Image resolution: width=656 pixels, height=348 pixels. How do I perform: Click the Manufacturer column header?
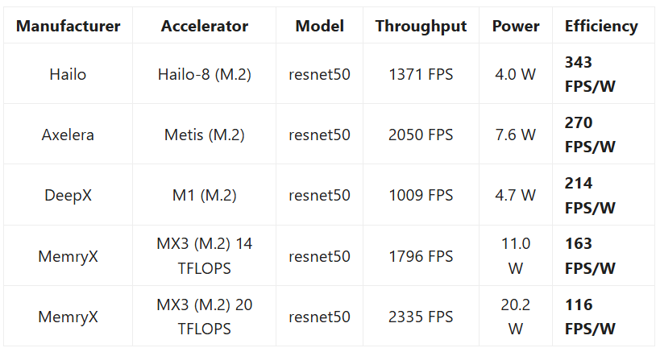click(x=69, y=26)
